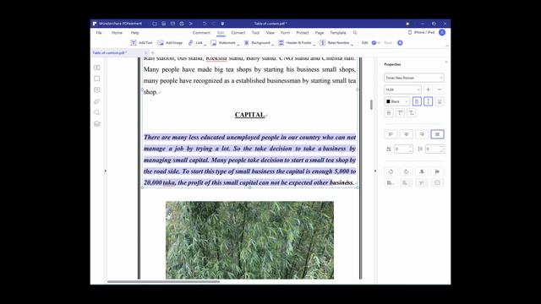This screenshot has width=541, height=304.
Task: Open the Help menu
Action: click(135, 33)
